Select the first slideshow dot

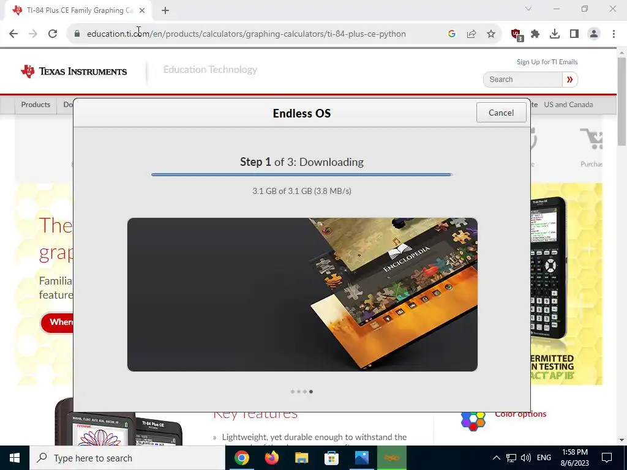pyautogui.click(x=293, y=392)
